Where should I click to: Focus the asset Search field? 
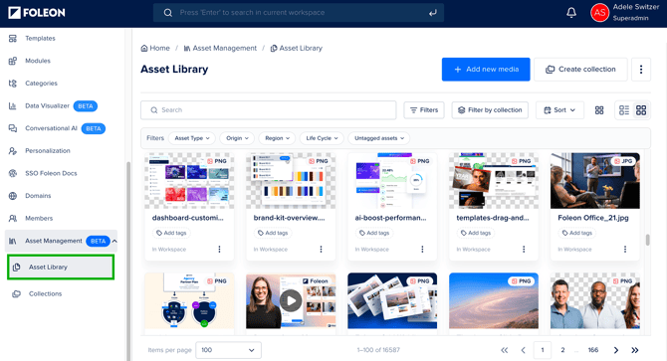(x=269, y=110)
